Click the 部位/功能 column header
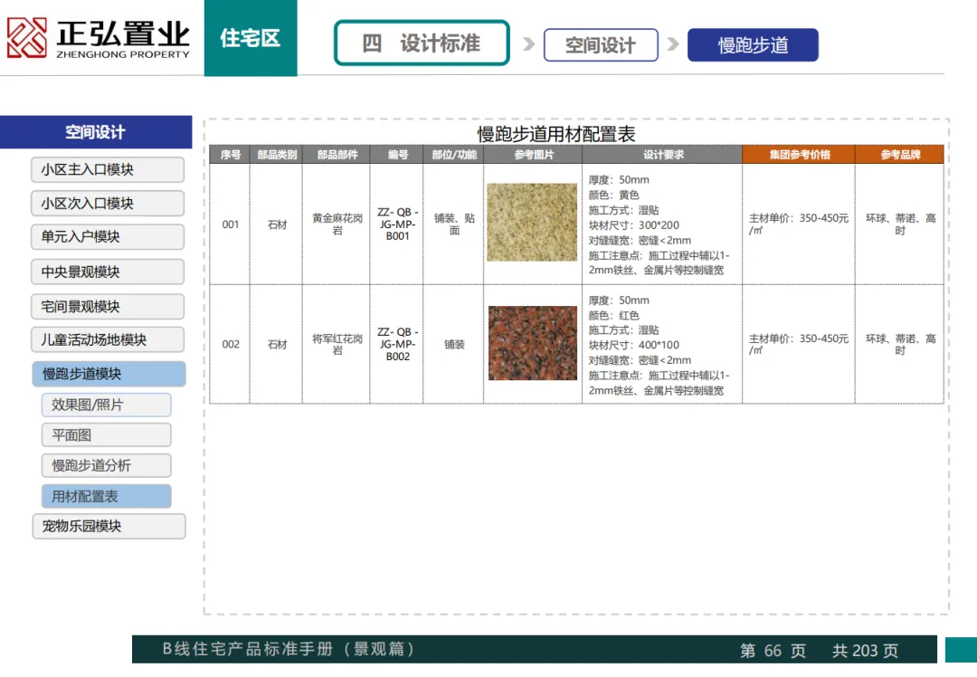 tap(453, 154)
